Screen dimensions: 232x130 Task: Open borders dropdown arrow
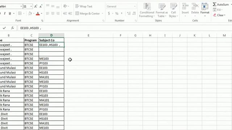pyautogui.click(x=24, y=13)
